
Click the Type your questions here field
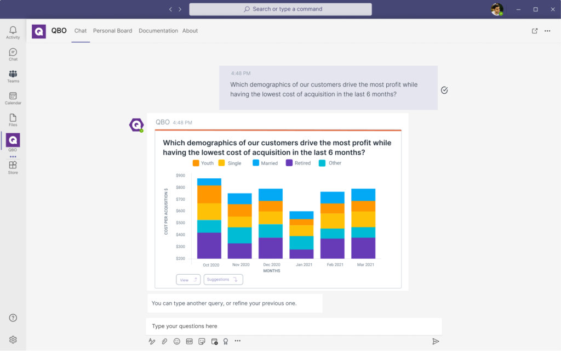pos(293,326)
